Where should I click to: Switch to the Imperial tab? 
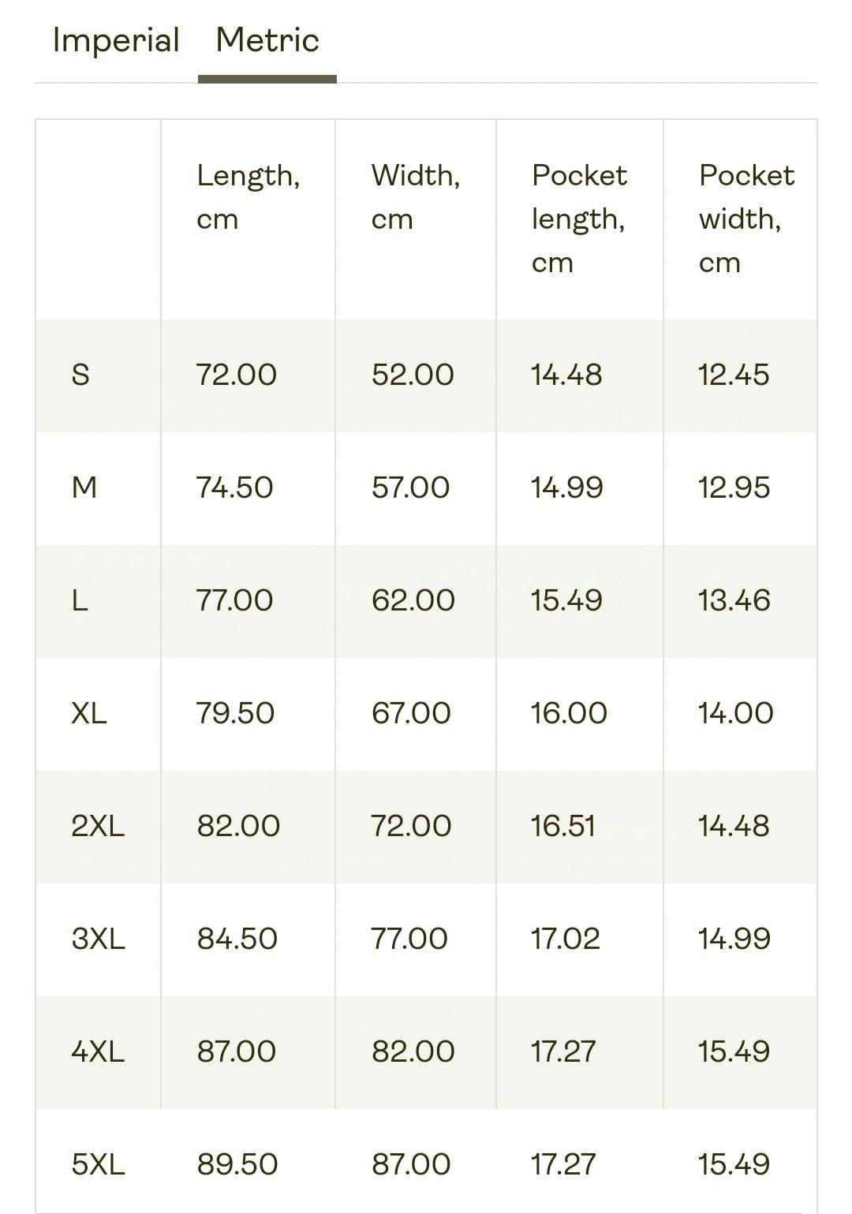coord(116,41)
